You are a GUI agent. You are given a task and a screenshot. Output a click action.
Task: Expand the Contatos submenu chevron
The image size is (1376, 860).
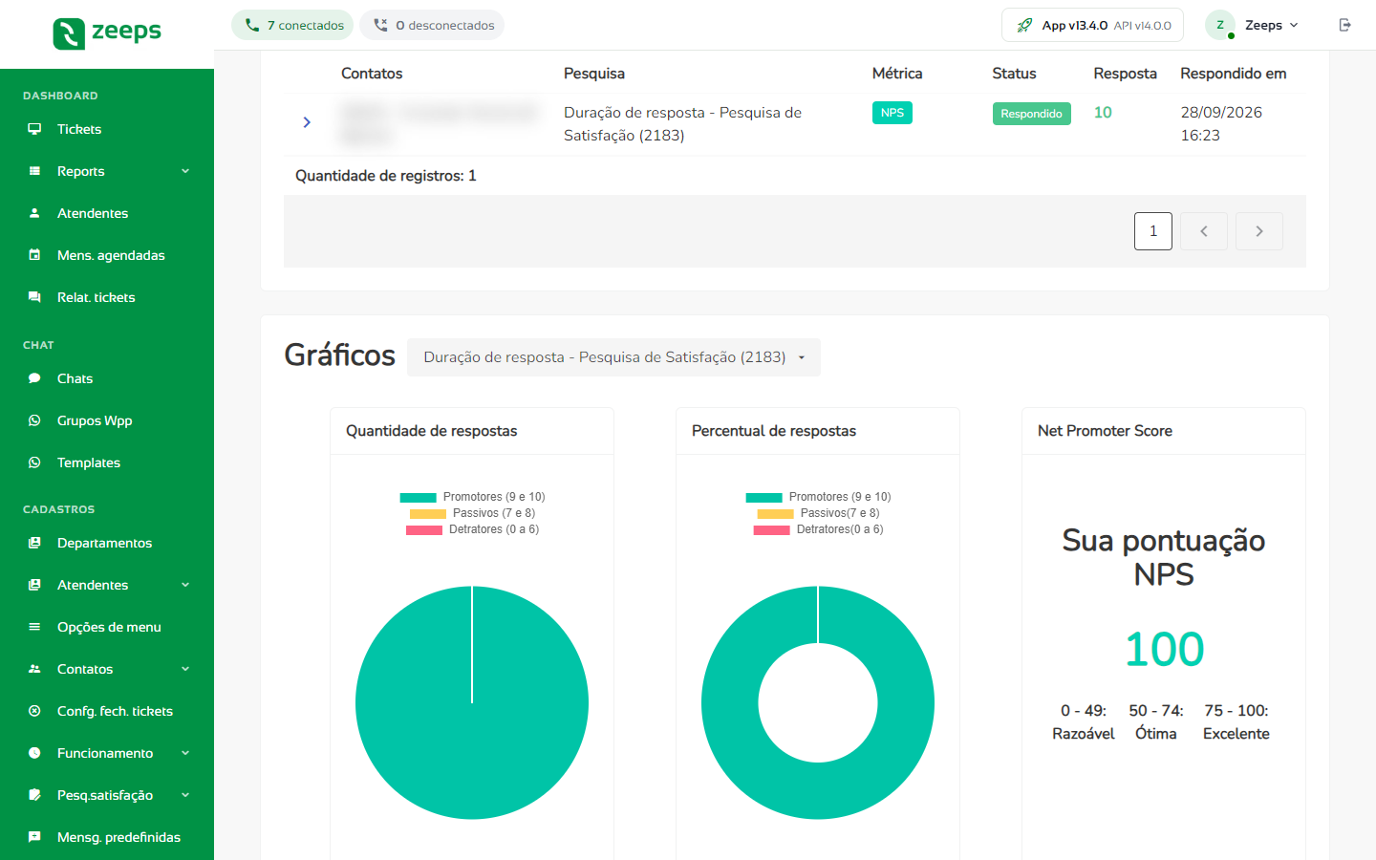[185, 669]
